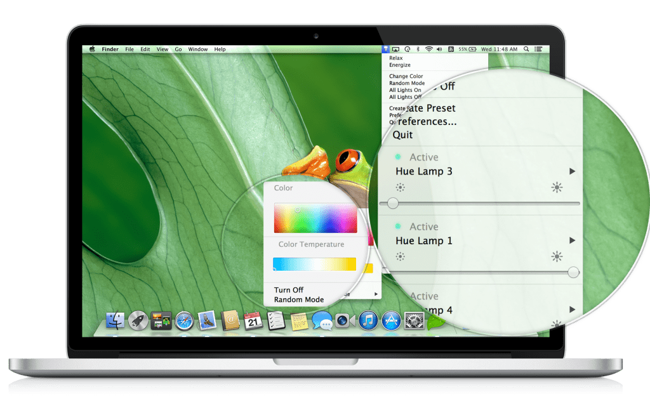Image resolution: width=650 pixels, height=420 pixels.
Task: Click Hue Lamp 1 brightness slider knob
Action: tap(573, 272)
